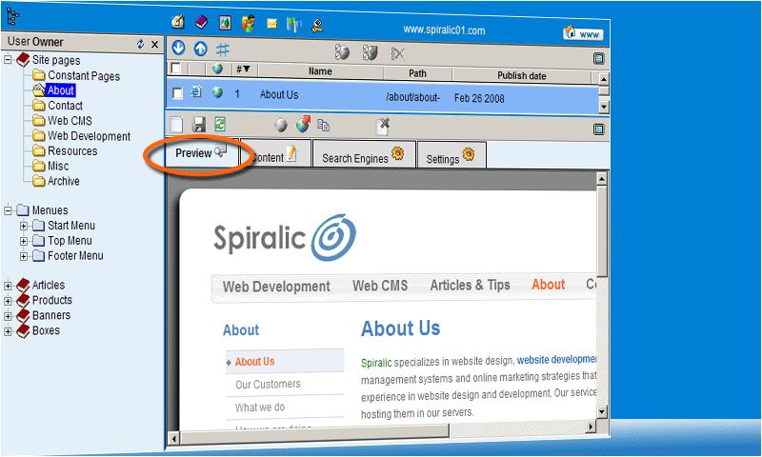762x457 pixels.
Task: Switch to the Content tab
Action: [275, 154]
